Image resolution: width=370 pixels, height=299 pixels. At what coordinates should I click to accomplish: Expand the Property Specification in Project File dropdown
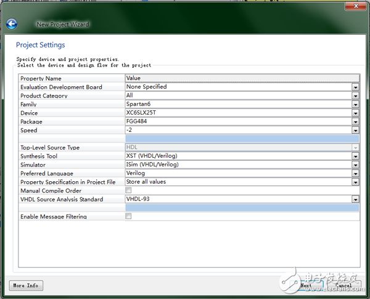(355, 182)
